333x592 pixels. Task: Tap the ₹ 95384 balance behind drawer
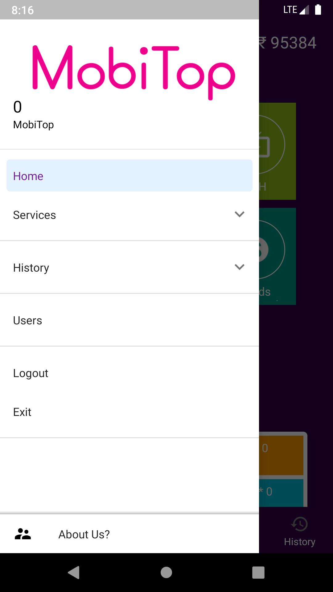point(288,43)
